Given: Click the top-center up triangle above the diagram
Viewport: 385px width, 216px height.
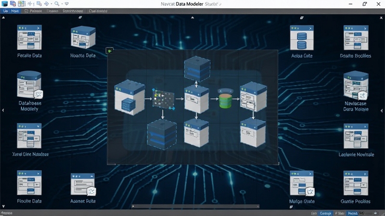Looking at the screenshot, I should [192, 18].
